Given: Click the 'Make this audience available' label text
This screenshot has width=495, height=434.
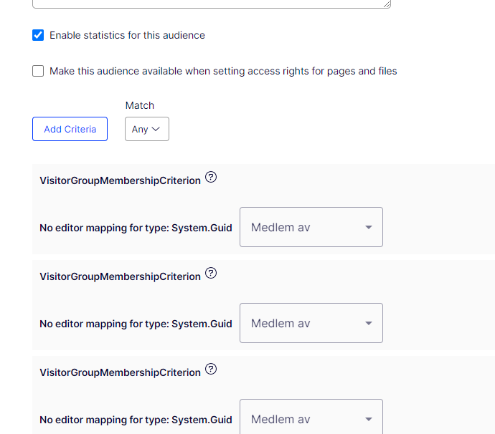Looking at the screenshot, I should [x=223, y=71].
